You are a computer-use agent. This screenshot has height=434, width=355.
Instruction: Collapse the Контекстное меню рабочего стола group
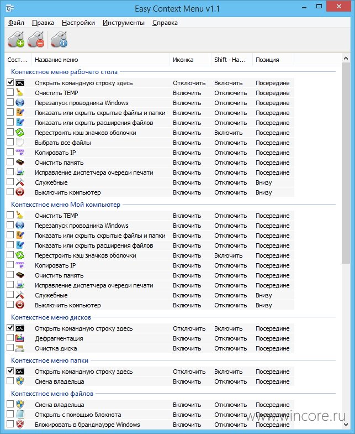(64, 72)
